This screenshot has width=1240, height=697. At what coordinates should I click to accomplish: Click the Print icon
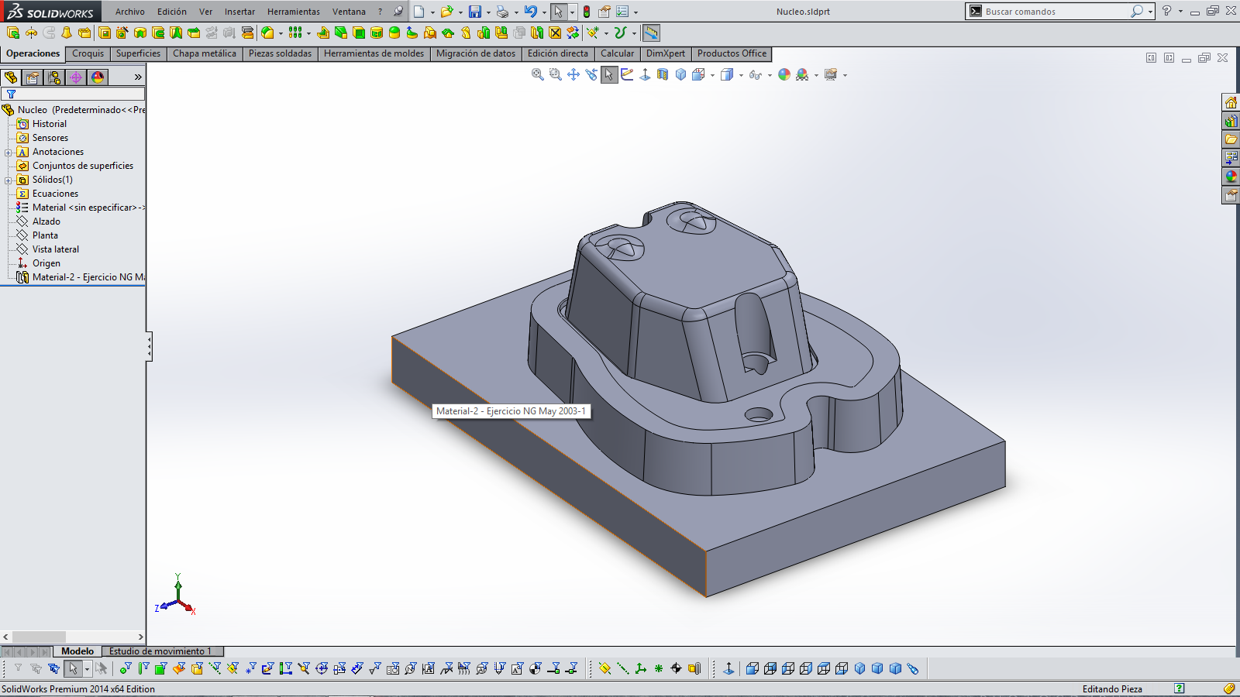(502, 12)
